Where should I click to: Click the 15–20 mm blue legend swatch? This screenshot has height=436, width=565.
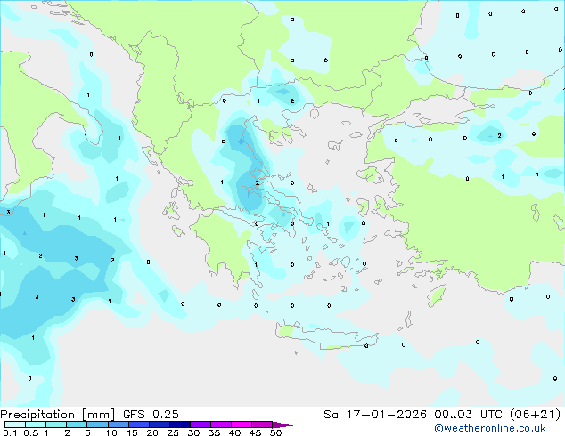point(138,424)
